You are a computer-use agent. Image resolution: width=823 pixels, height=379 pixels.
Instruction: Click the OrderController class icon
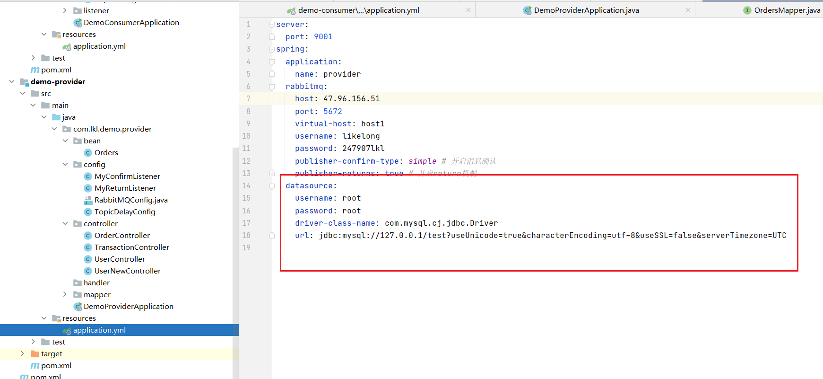(x=88, y=236)
